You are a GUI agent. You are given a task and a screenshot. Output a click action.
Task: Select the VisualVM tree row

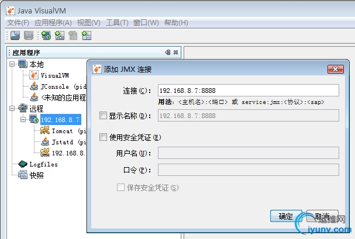55,75
